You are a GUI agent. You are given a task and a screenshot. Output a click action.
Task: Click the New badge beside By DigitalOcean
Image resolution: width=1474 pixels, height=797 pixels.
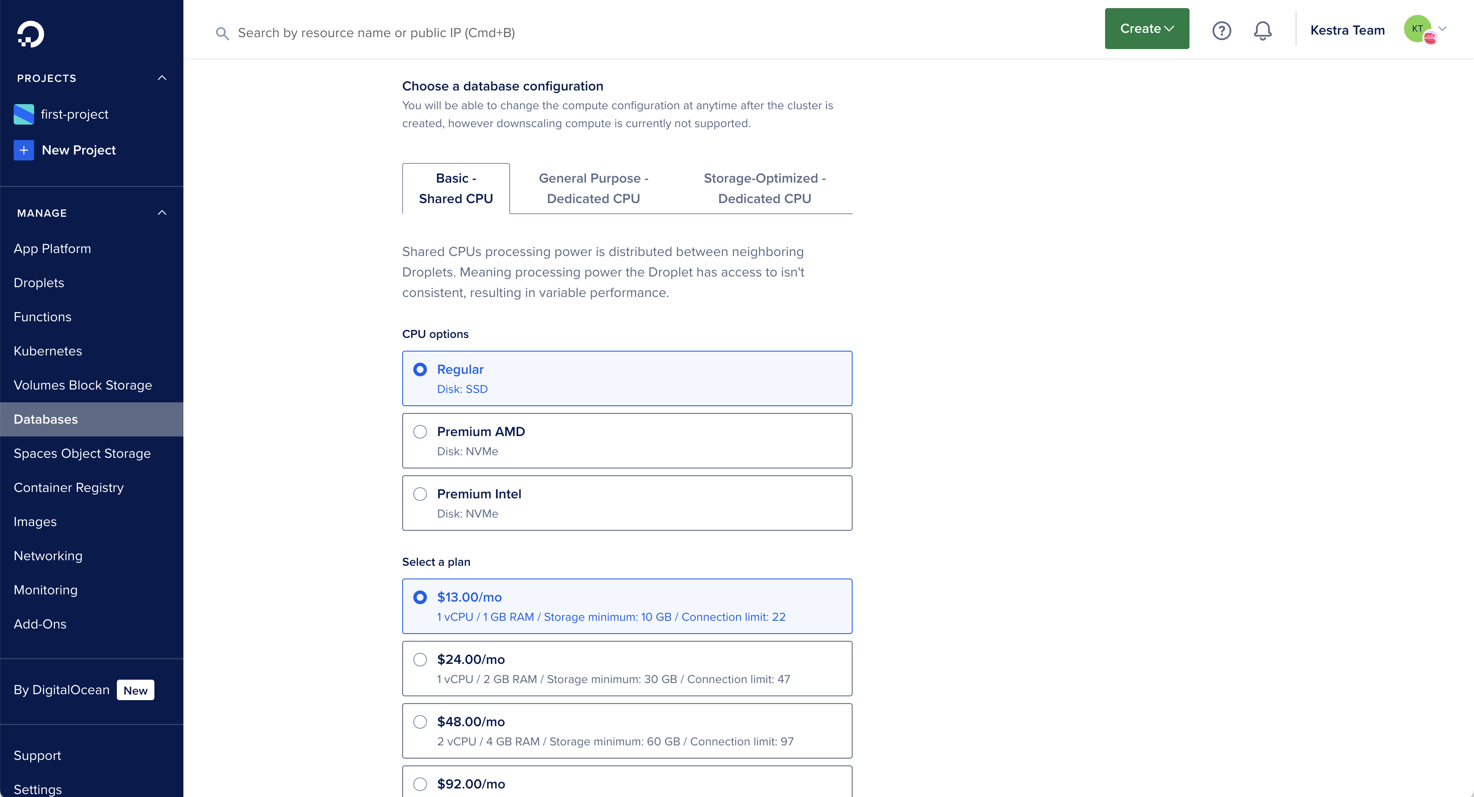tap(135, 690)
